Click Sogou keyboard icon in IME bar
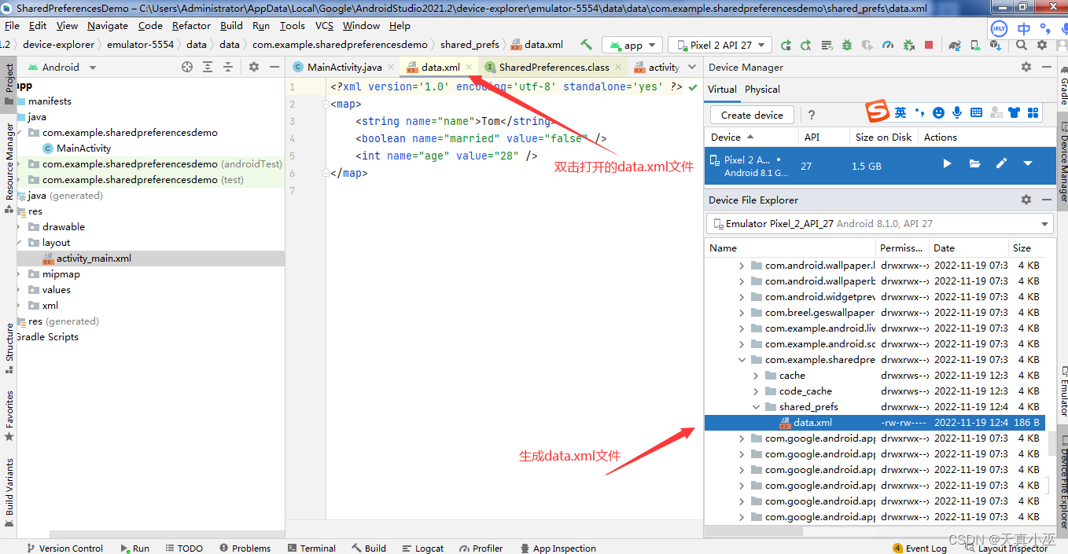Image resolution: width=1068 pixels, height=554 pixels. 976,113
